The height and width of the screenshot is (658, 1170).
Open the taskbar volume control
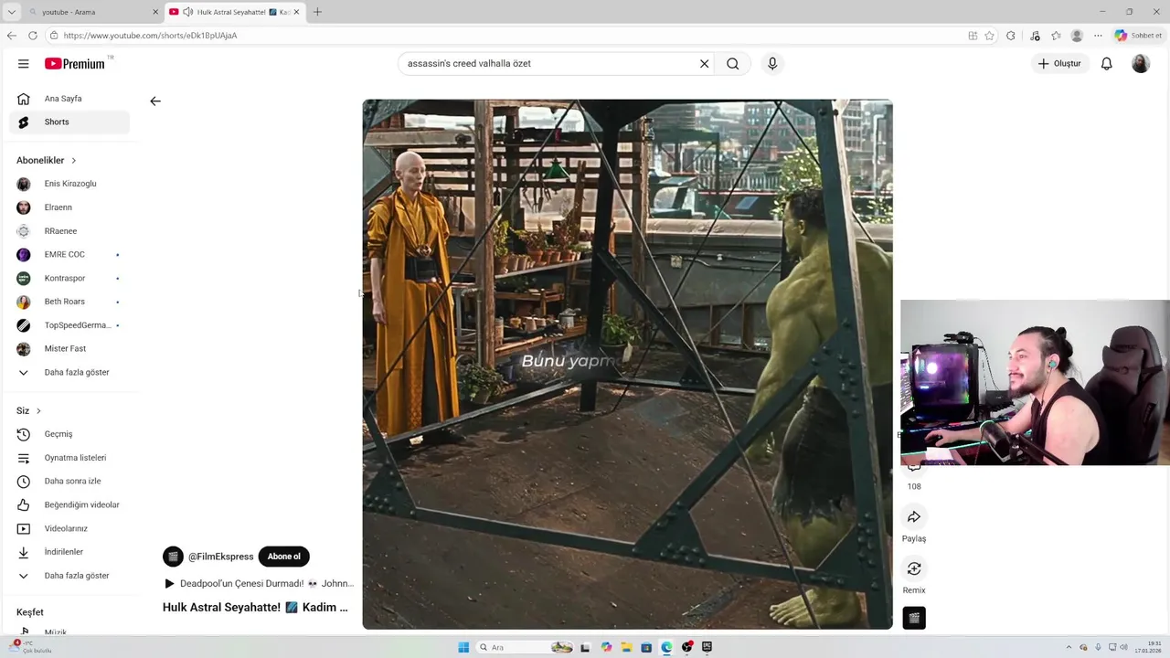tap(1123, 647)
